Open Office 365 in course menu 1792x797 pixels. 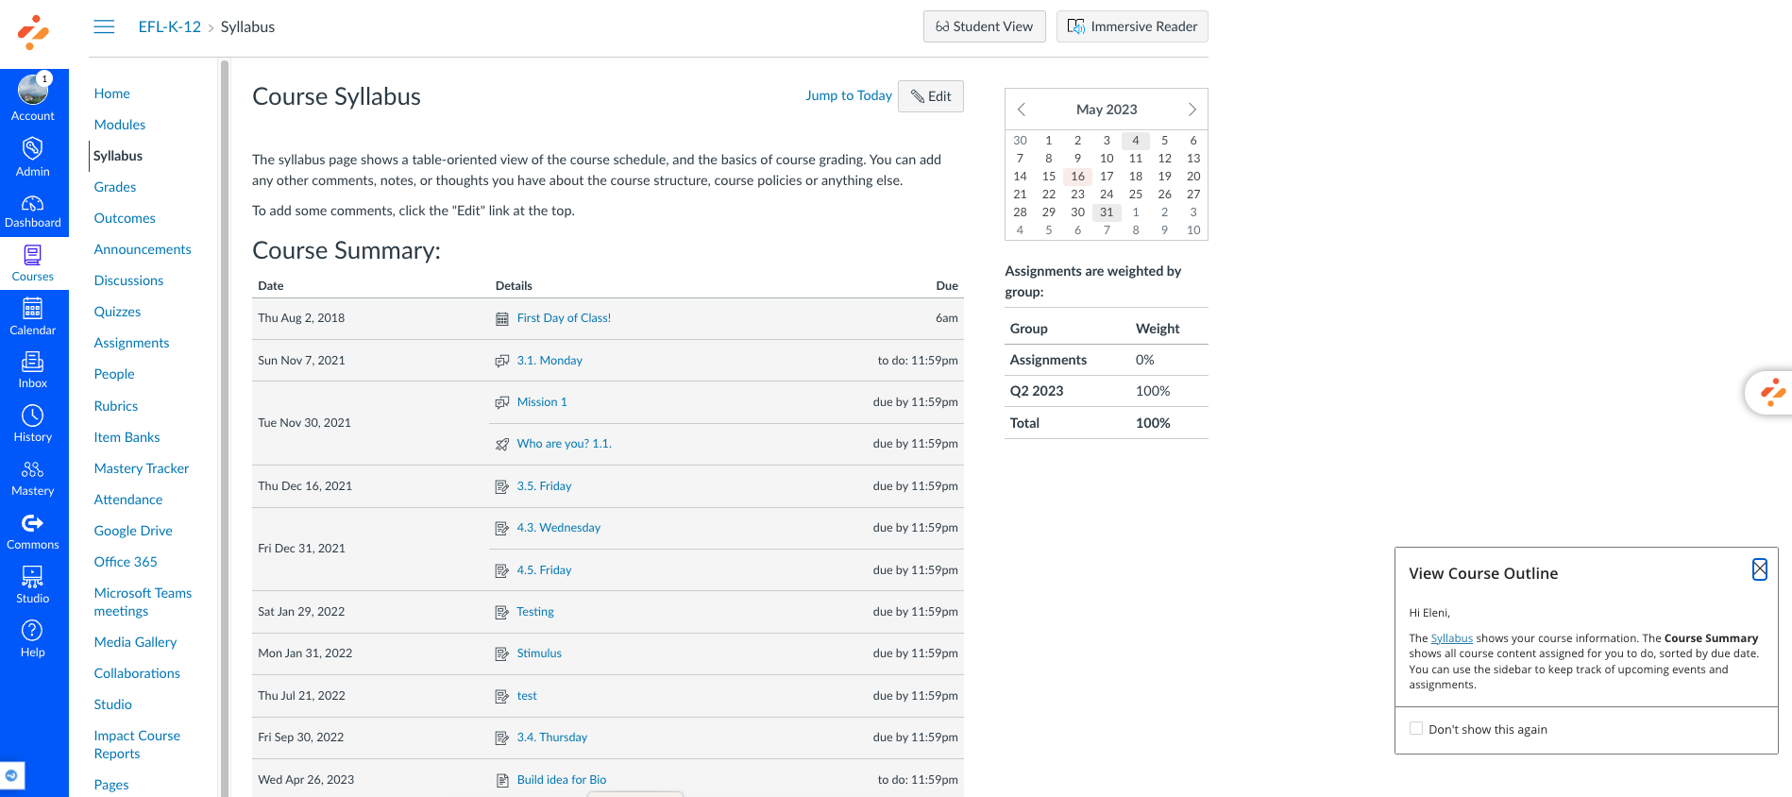point(126,562)
